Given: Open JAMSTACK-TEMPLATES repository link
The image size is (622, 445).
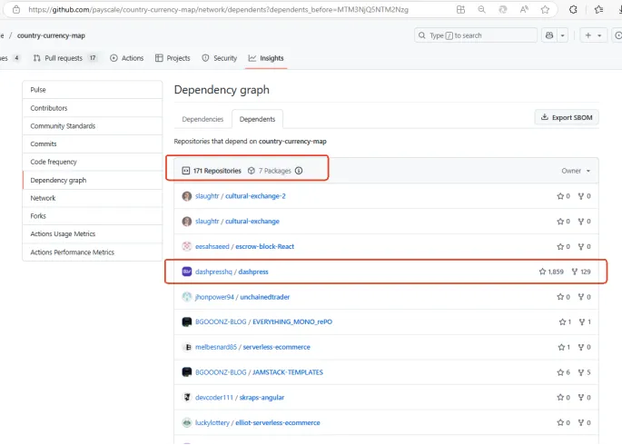Looking at the screenshot, I should click(x=288, y=372).
